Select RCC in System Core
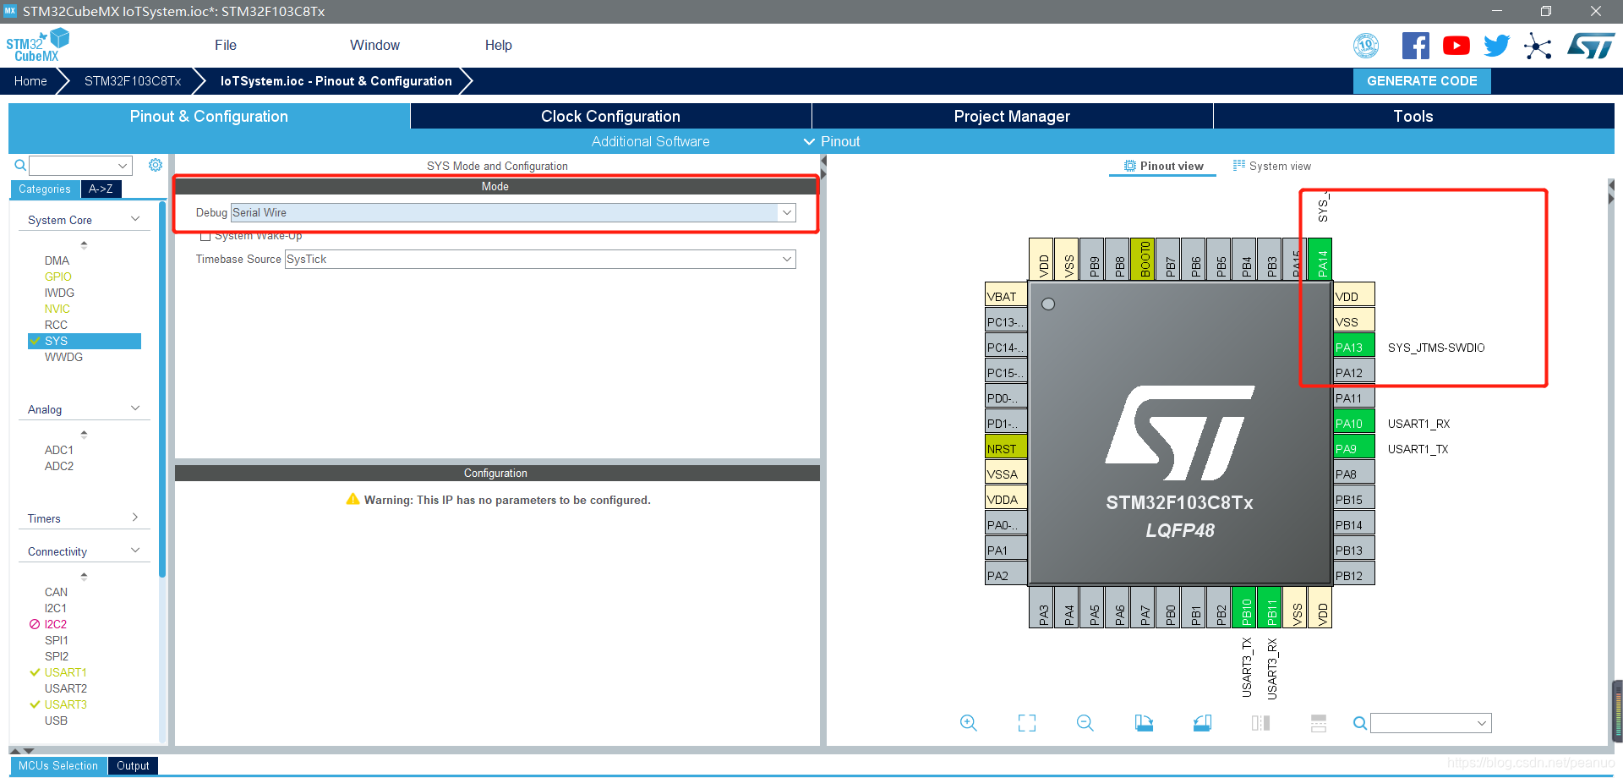Viewport: 1623px width, 778px height. (56, 325)
